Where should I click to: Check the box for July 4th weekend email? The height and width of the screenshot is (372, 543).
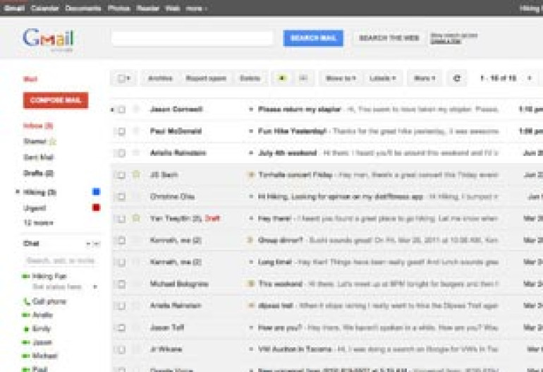(121, 153)
